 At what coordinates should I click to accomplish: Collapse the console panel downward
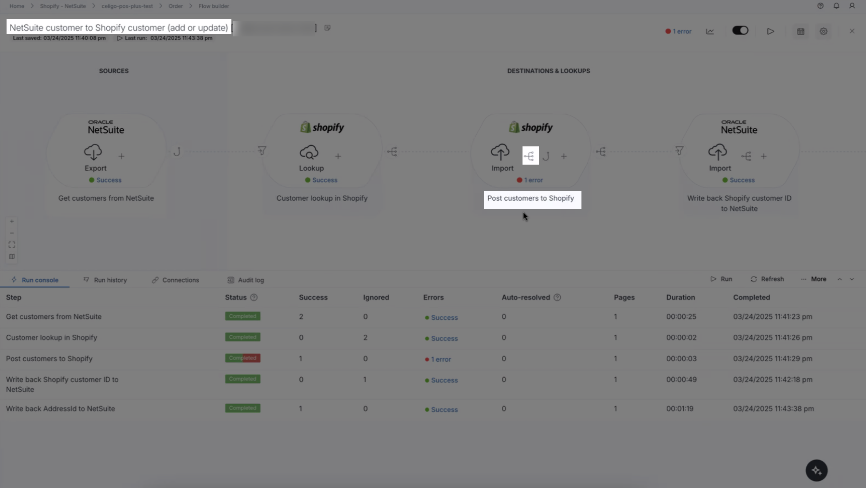coord(852,279)
